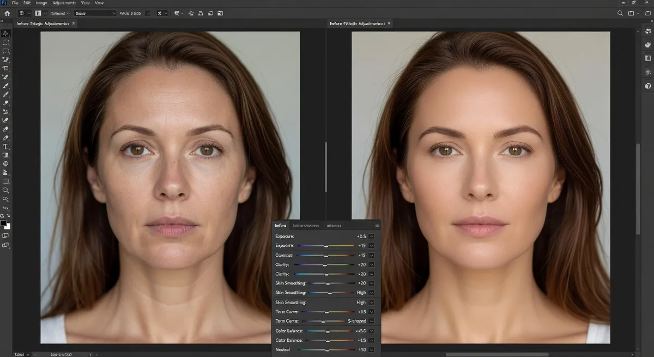Click the white background color swatch
The image size is (654, 357).
[x=8, y=226]
